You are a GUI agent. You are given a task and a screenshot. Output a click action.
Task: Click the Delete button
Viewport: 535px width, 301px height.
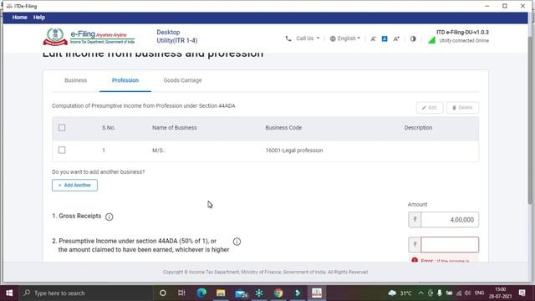click(462, 108)
